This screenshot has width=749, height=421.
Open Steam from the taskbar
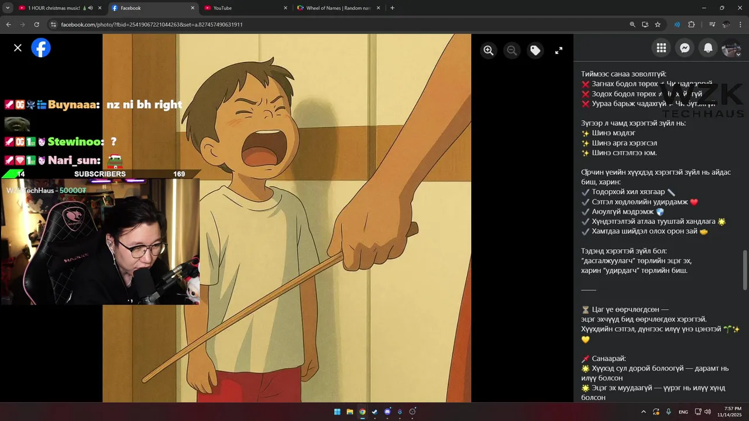click(374, 412)
